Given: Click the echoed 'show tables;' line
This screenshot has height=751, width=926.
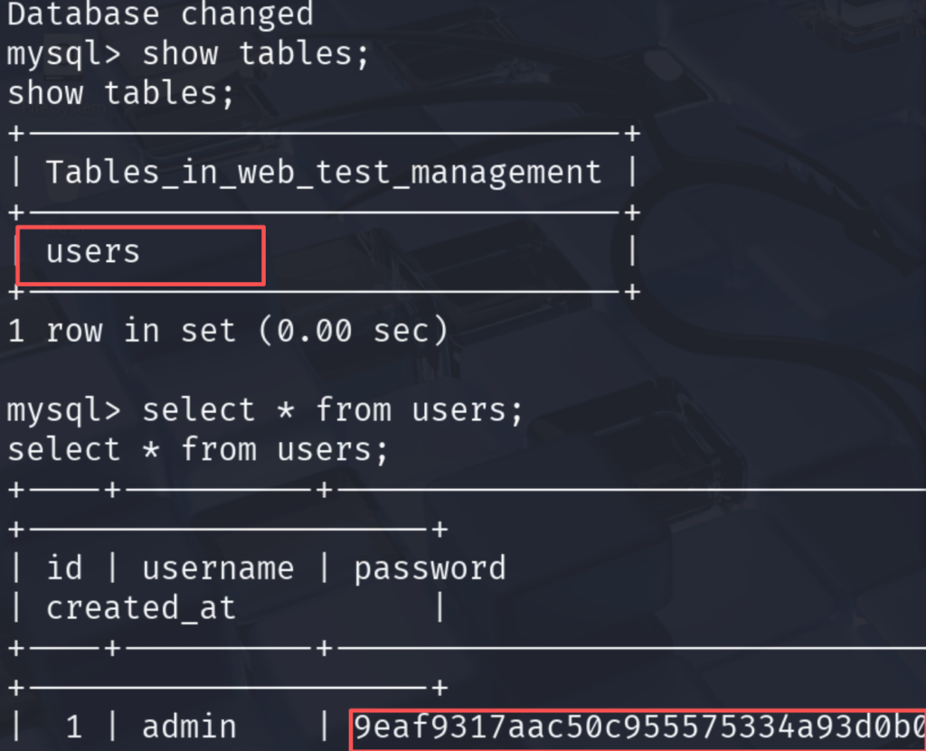Looking at the screenshot, I should point(121,93).
